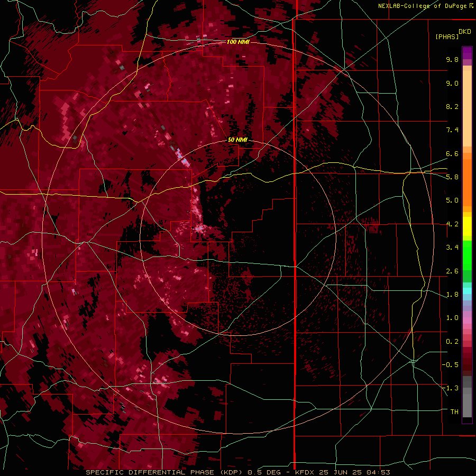The width and height of the screenshot is (476, 476).
Task: Click the 1.8 legend value
Action: tap(452, 295)
